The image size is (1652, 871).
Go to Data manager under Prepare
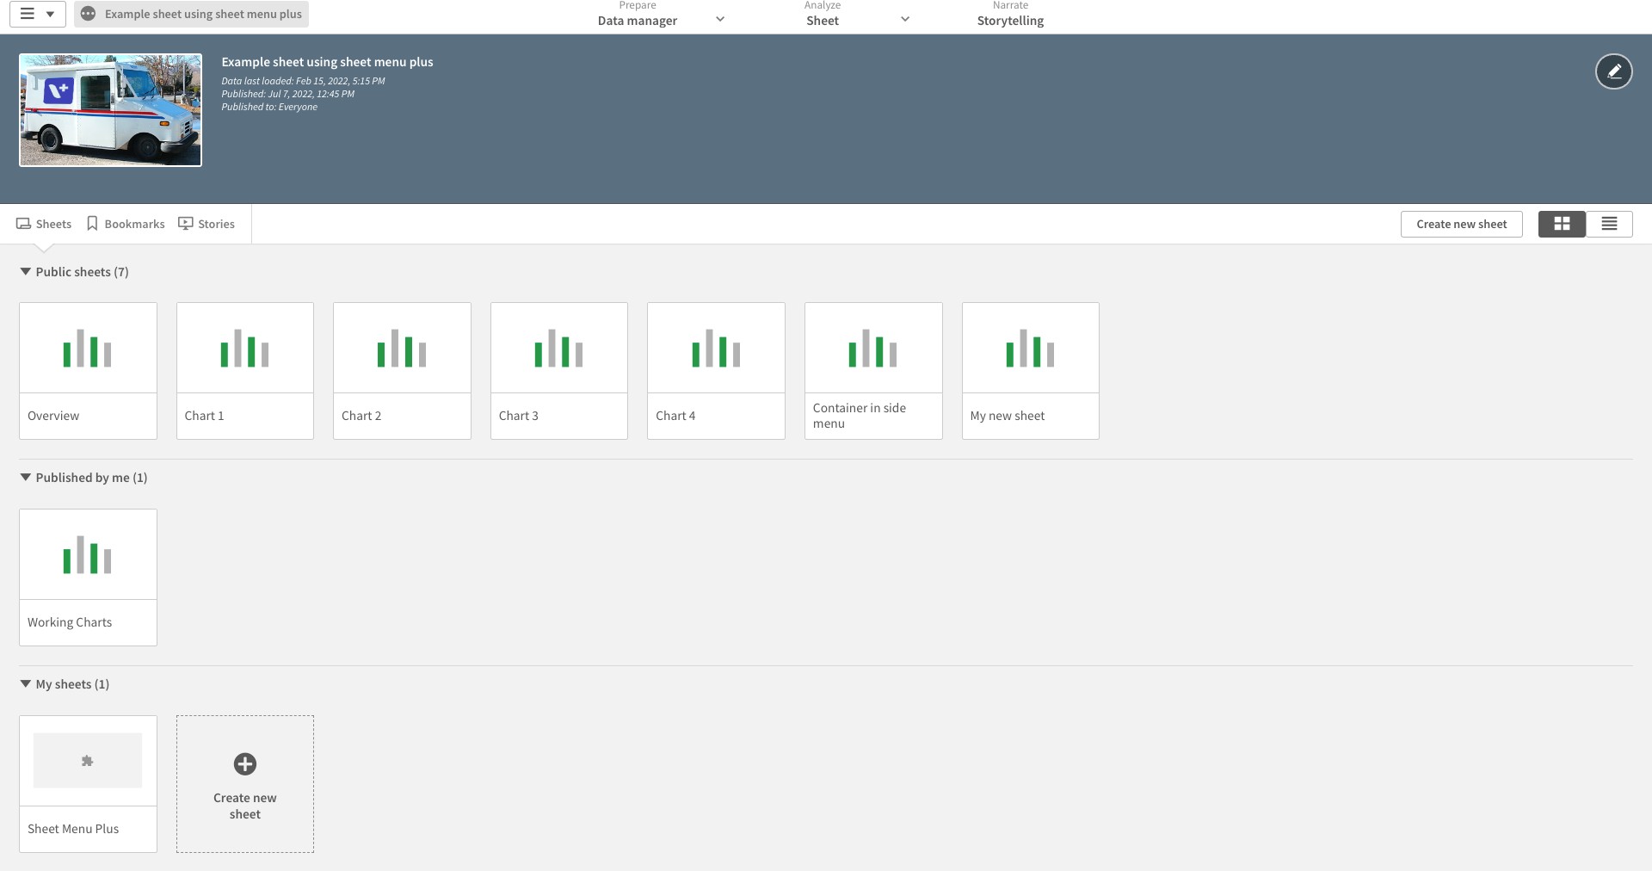point(638,21)
